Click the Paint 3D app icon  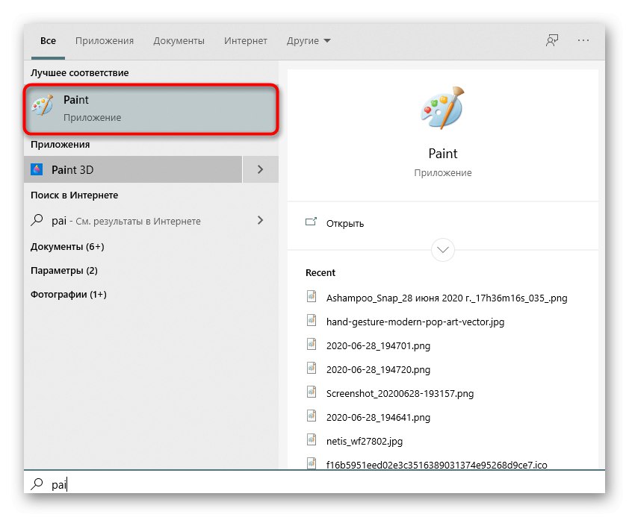(x=37, y=169)
